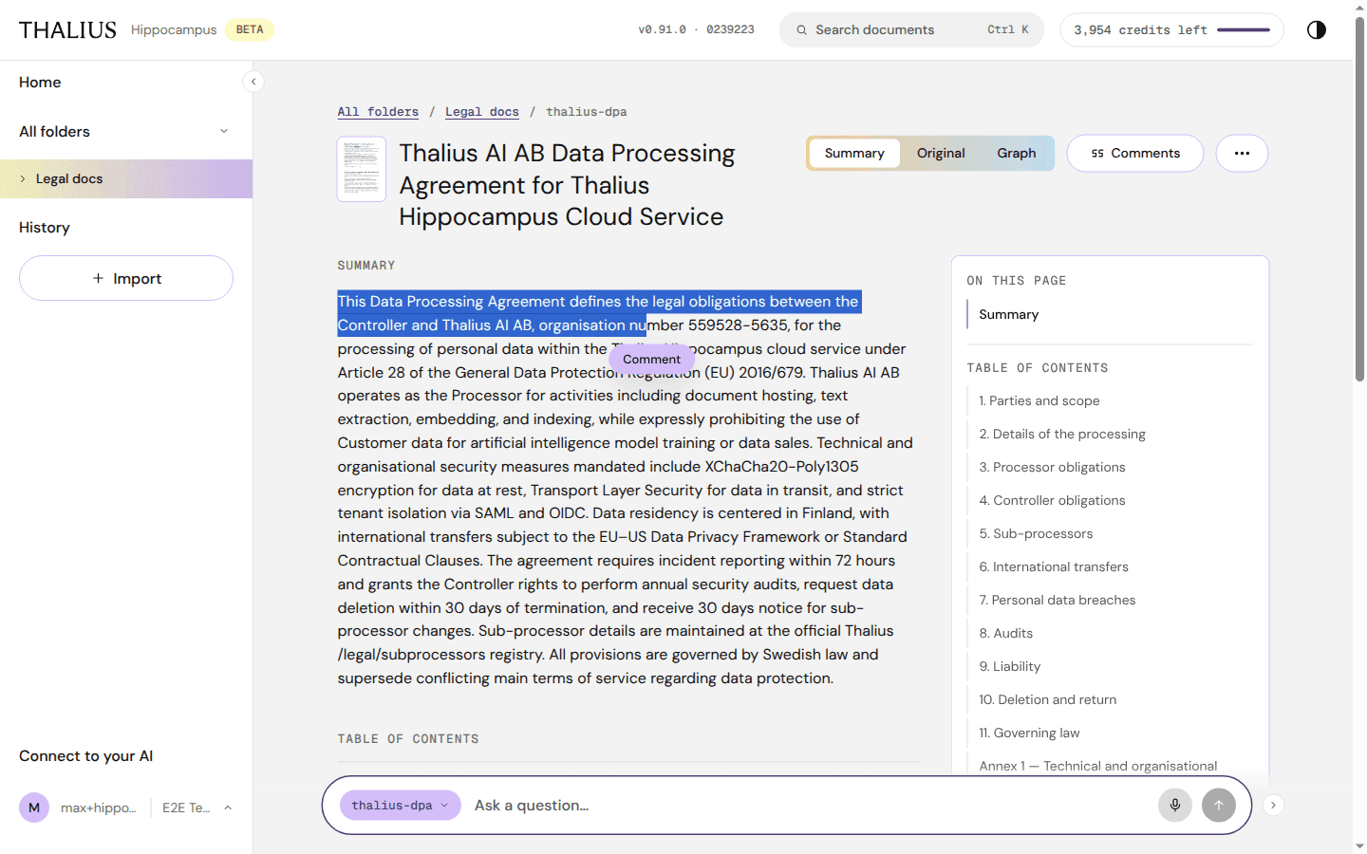Click the THALIUS logo

[x=67, y=29]
